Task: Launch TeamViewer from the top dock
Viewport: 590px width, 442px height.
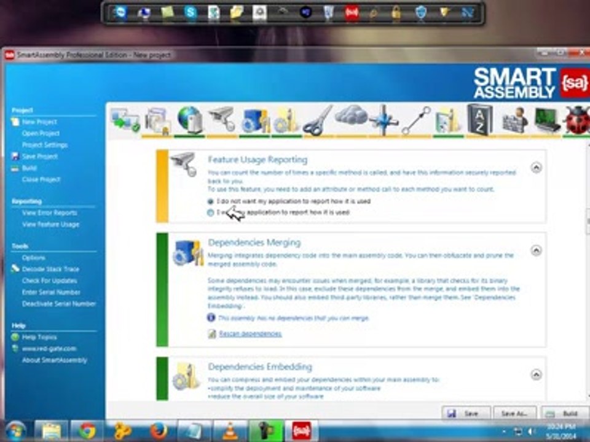Action: click(x=120, y=12)
